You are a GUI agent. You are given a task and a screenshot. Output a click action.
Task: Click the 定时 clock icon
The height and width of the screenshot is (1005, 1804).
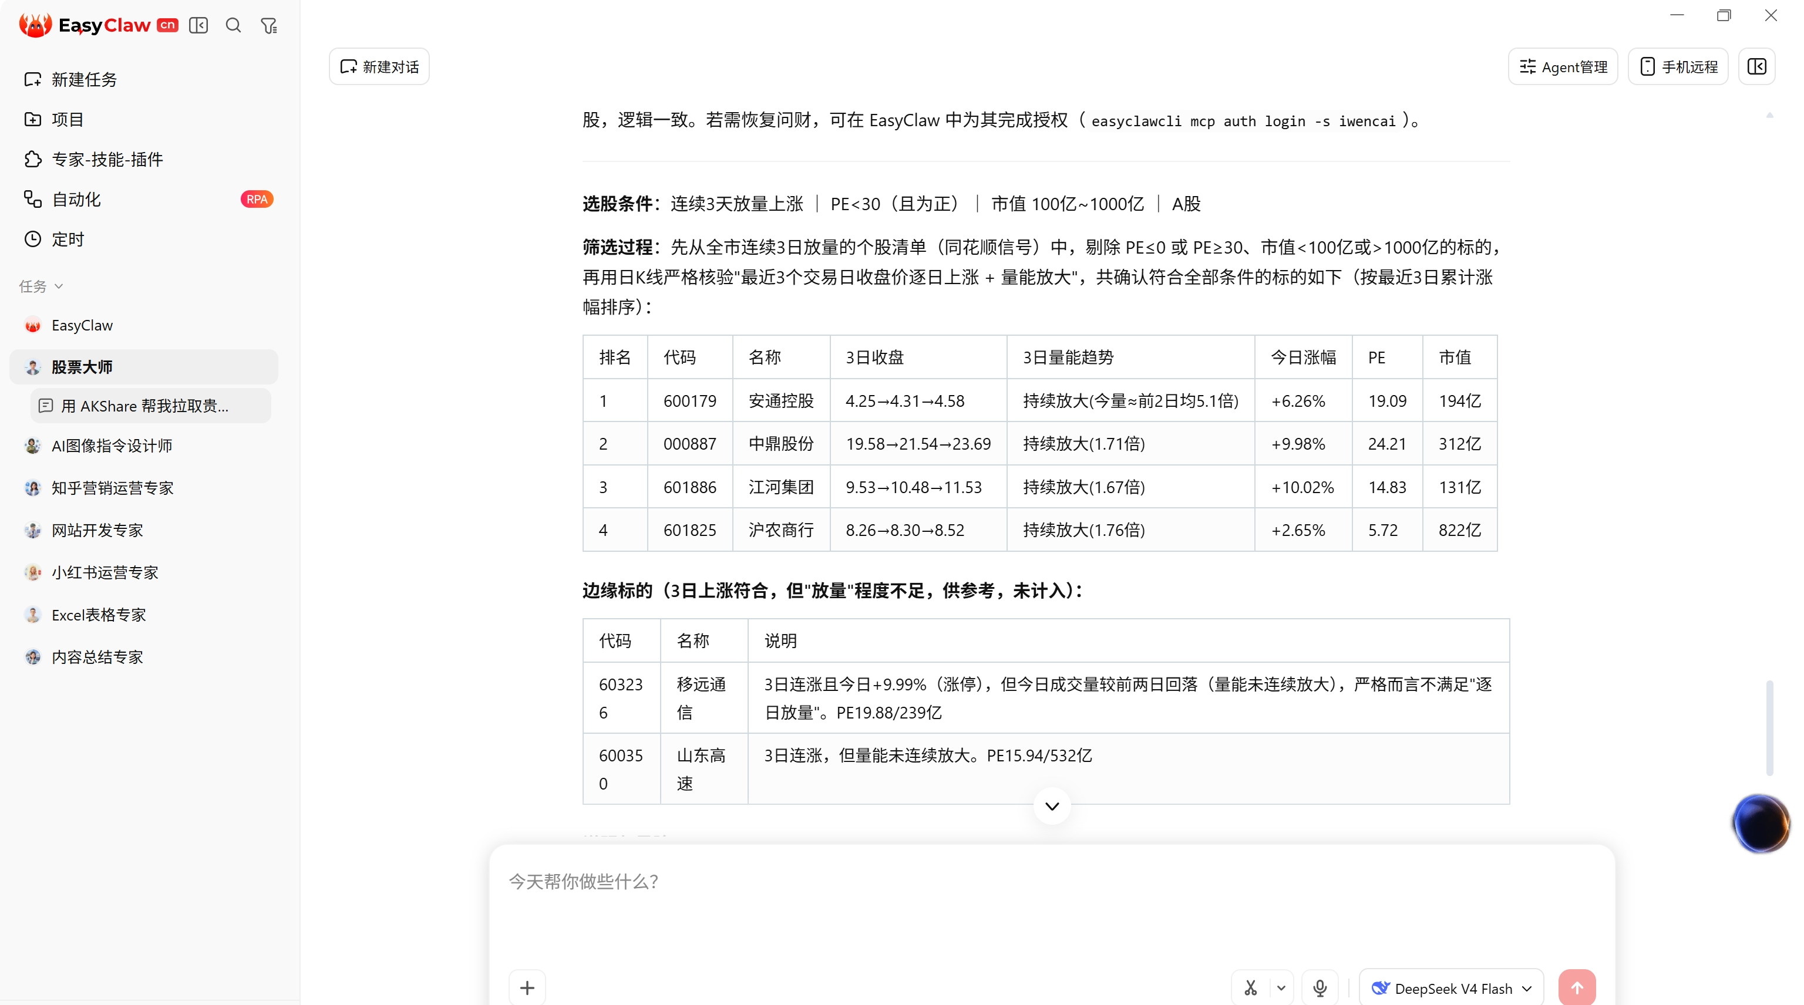[x=32, y=240]
